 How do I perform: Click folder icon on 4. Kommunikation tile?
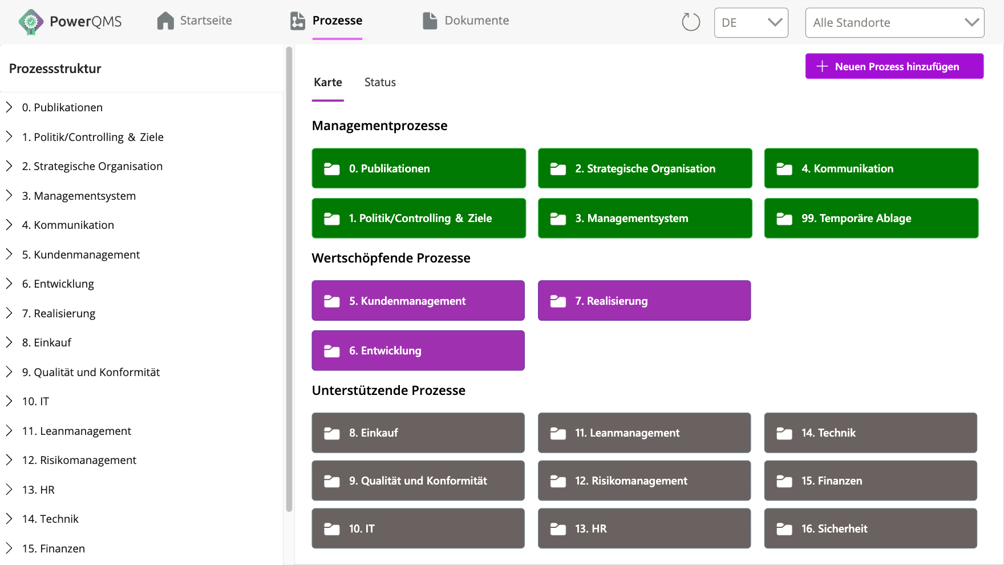(x=784, y=169)
